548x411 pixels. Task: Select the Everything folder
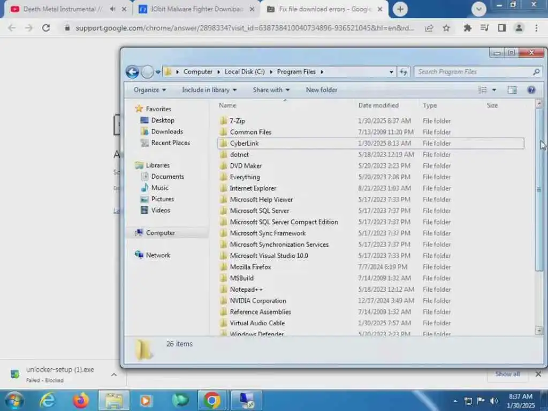tap(370, 177)
